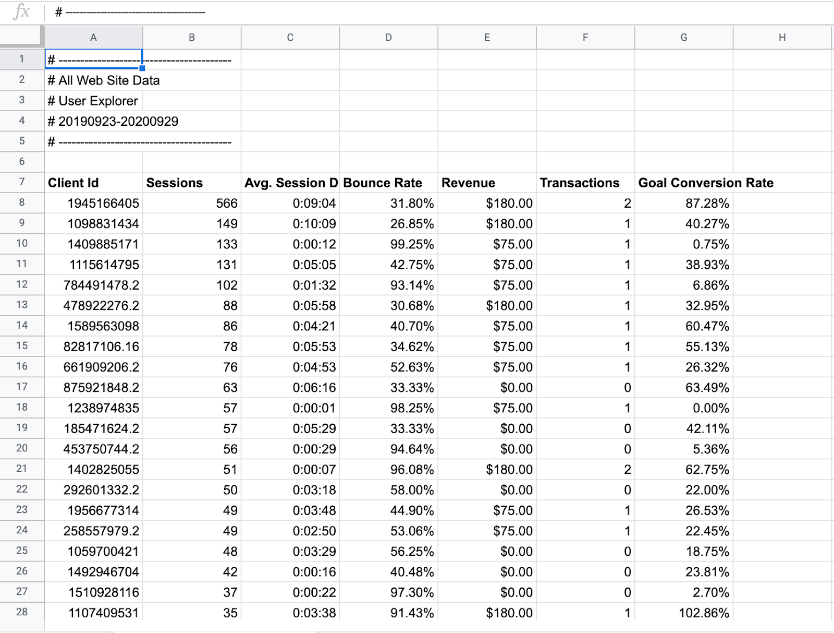
Task: Click bounce rate cell 96.08%
Action: (389, 470)
